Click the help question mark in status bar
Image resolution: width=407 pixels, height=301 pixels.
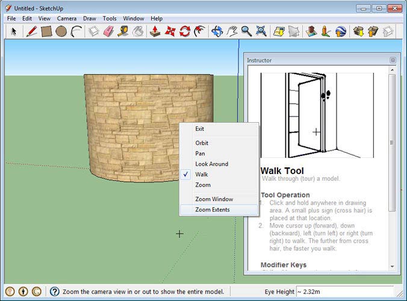click(54, 292)
